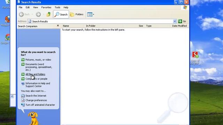Click the Windows flag logo in toolbar
The image size is (223, 125).
pos(185,7)
